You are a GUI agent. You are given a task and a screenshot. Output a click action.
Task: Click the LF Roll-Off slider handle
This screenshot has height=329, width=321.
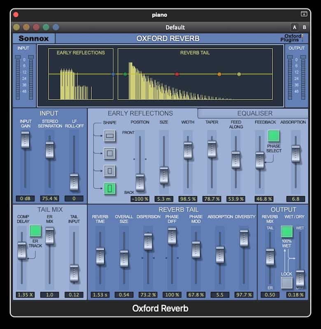[x=74, y=182]
